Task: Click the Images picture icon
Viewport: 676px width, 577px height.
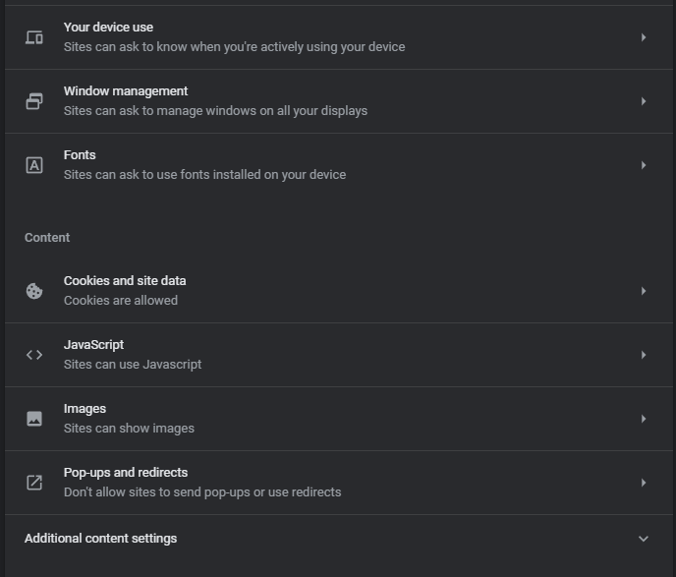Action: coord(34,419)
